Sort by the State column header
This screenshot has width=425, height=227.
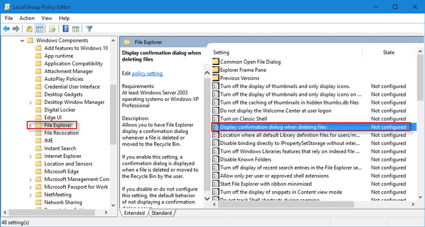coord(389,52)
